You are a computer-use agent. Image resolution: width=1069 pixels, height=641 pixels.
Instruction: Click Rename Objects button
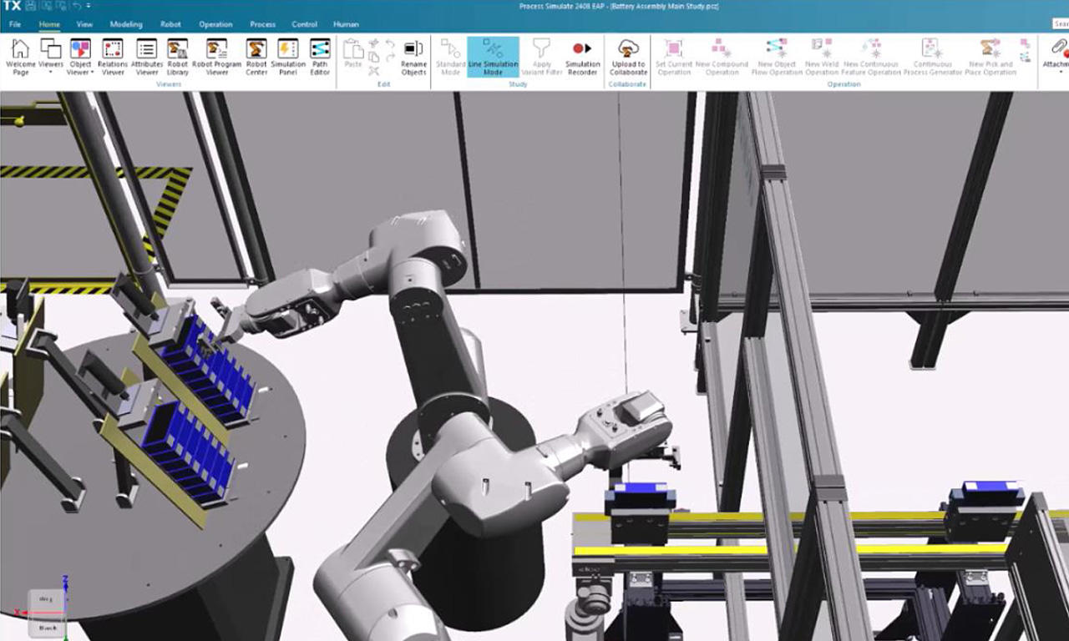pos(413,57)
